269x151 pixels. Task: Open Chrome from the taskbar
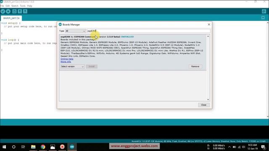43,147
